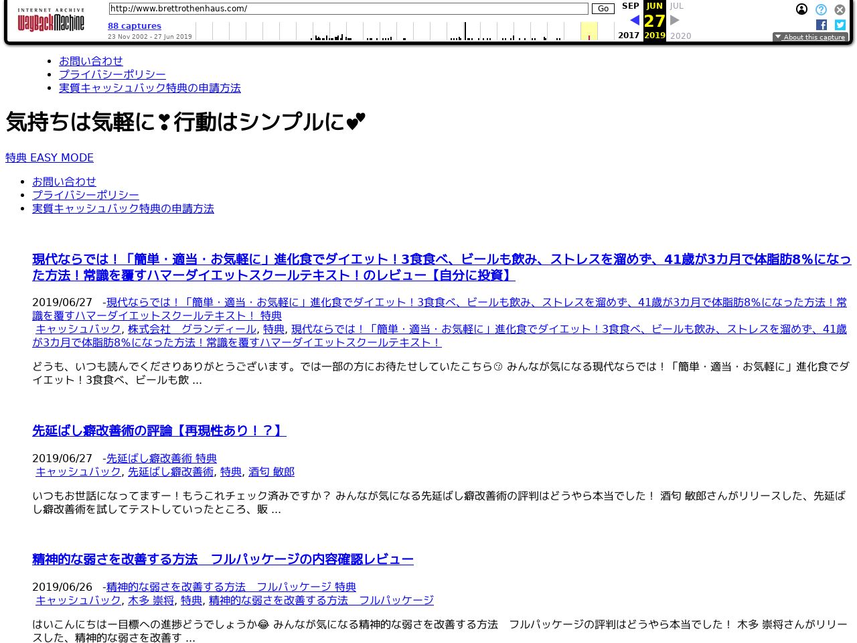This screenshot has width=857, height=643.
Task: Open プライバシーポリシー in top menu
Action: (x=112, y=74)
